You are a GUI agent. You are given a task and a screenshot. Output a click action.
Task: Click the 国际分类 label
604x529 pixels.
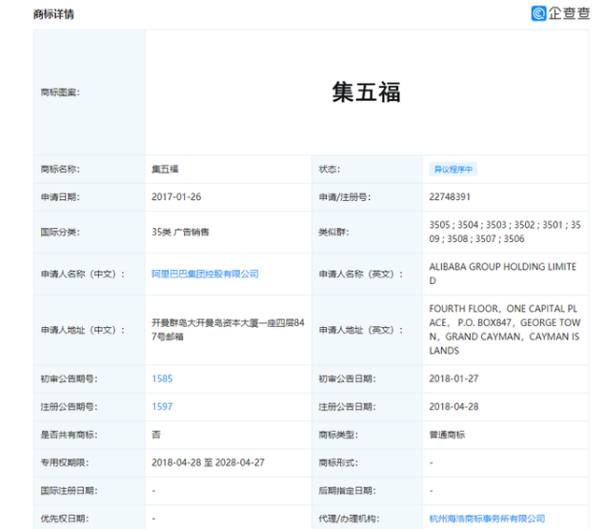coord(60,232)
